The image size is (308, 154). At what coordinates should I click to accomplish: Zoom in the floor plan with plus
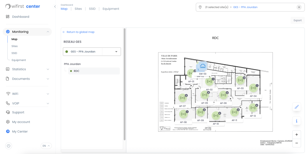click(x=297, y=135)
